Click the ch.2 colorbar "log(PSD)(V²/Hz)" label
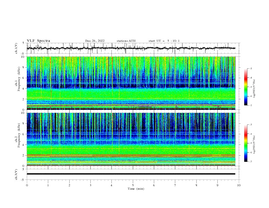The width and height of the screenshot is (269, 208). click(x=254, y=145)
